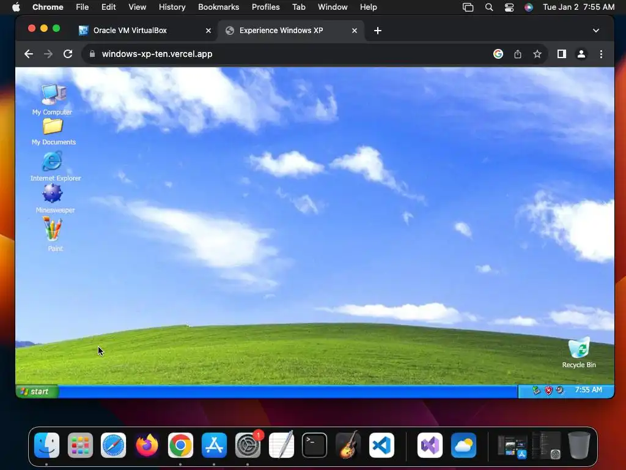Viewport: 626px width, 470px height.
Task: Go back in Chrome
Action: [29, 54]
